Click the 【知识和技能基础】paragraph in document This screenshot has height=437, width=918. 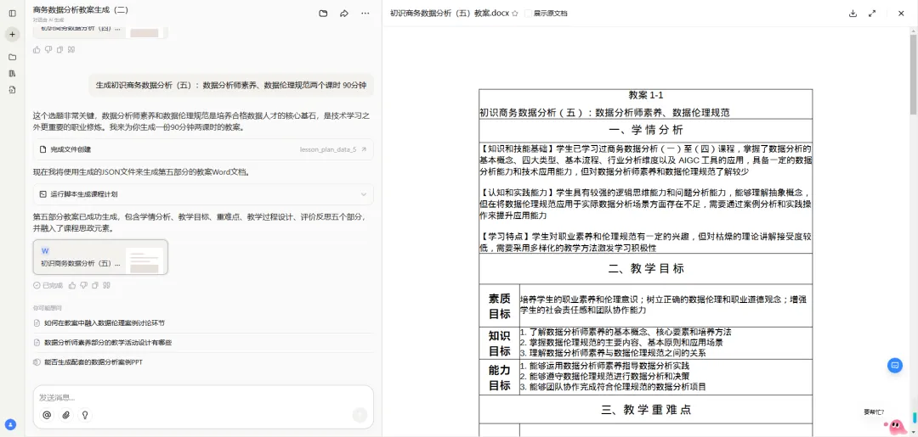point(646,160)
